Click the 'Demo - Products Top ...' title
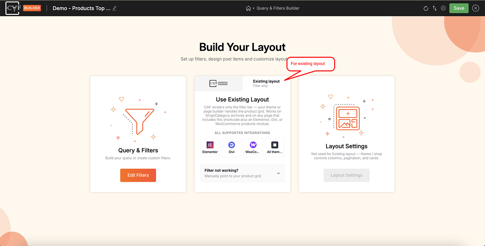The image size is (485, 246). [82, 8]
